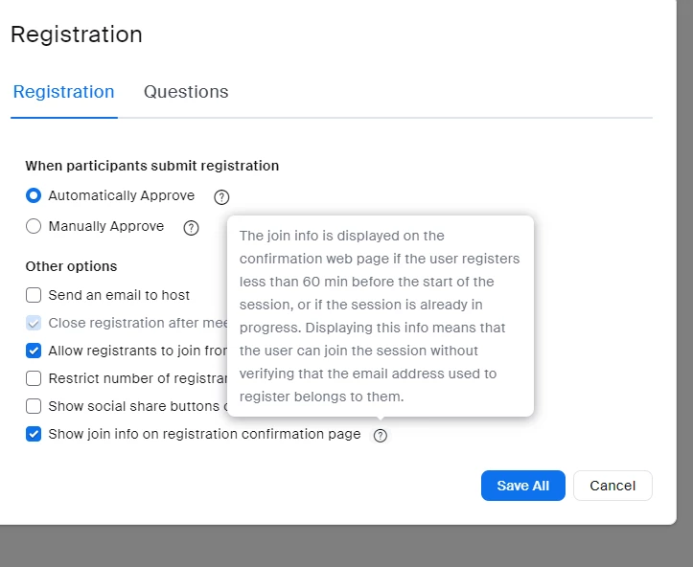Click the join info tooltip text
Image resolution: width=693 pixels, height=567 pixels.
pos(380,316)
